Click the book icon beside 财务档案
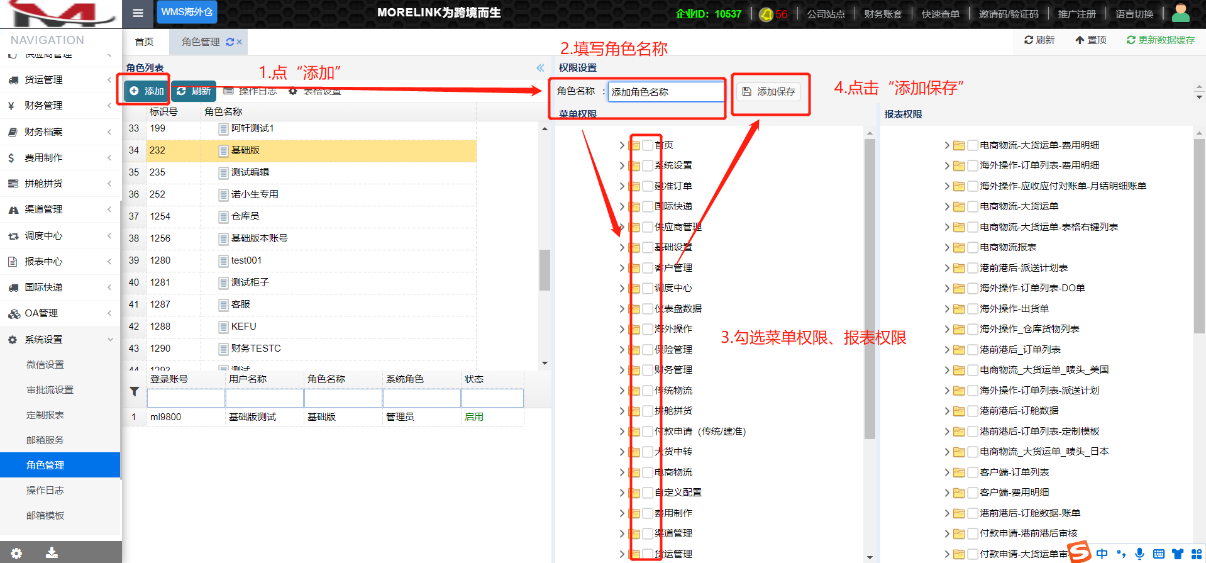 [13, 132]
